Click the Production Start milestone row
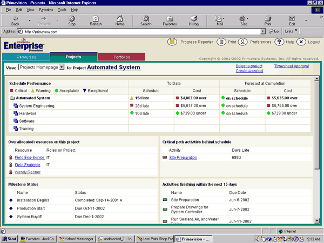324x243 pixels. 82,208
